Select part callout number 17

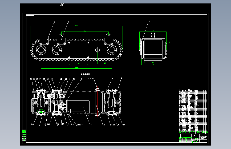coord(40,79)
